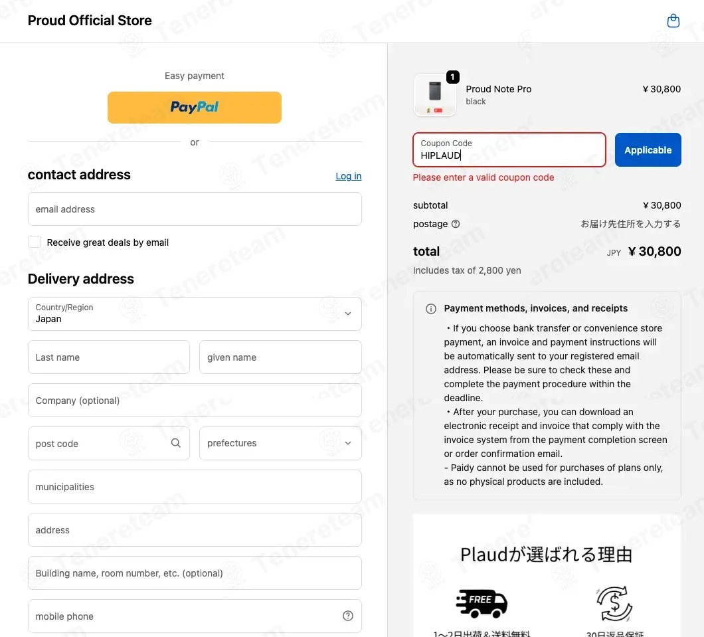The image size is (704, 637).
Task: Focus the post code field
Action: click(109, 443)
